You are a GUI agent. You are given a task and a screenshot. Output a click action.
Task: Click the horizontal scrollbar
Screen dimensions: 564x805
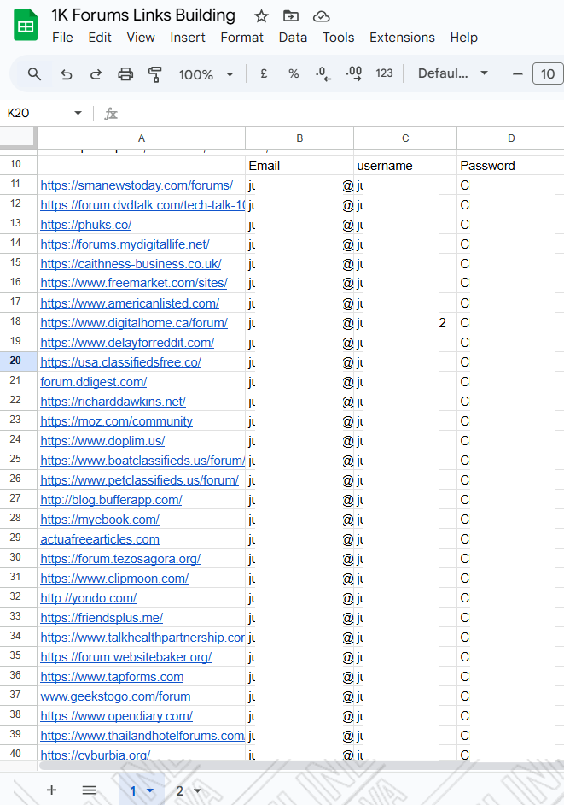point(301,766)
